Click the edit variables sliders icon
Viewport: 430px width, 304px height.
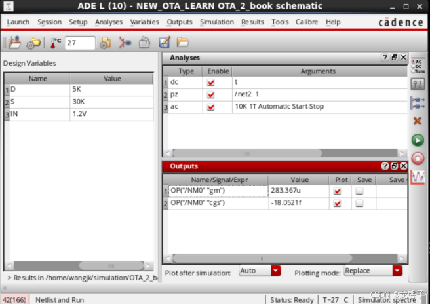pyautogui.click(x=418, y=84)
